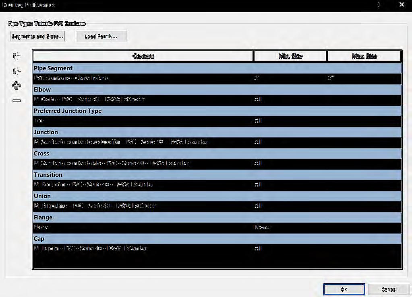Click the Move Row Down arrow icon
Image resolution: width=412 pixels, height=297 pixels.
pyautogui.click(x=16, y=71)
